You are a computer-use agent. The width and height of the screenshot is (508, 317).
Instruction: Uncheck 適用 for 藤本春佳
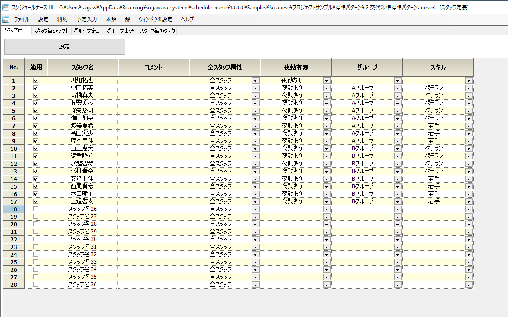tap(36, 140)
